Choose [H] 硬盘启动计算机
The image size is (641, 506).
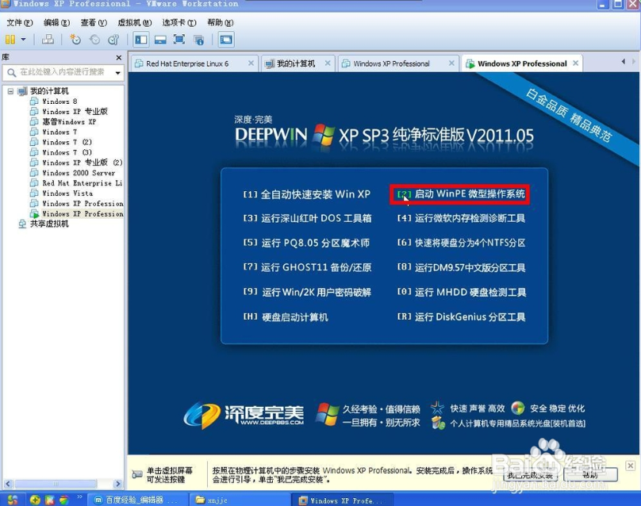coord(286,317)
